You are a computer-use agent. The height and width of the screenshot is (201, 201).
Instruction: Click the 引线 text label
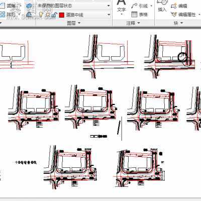pos(143,6)
